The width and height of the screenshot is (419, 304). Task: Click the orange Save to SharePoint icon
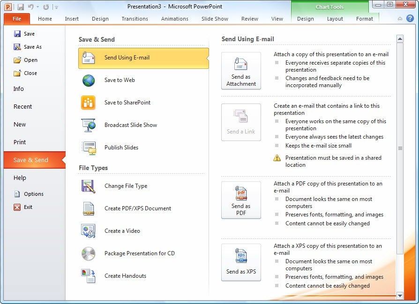pyautogui.click(x=88, y=103)
